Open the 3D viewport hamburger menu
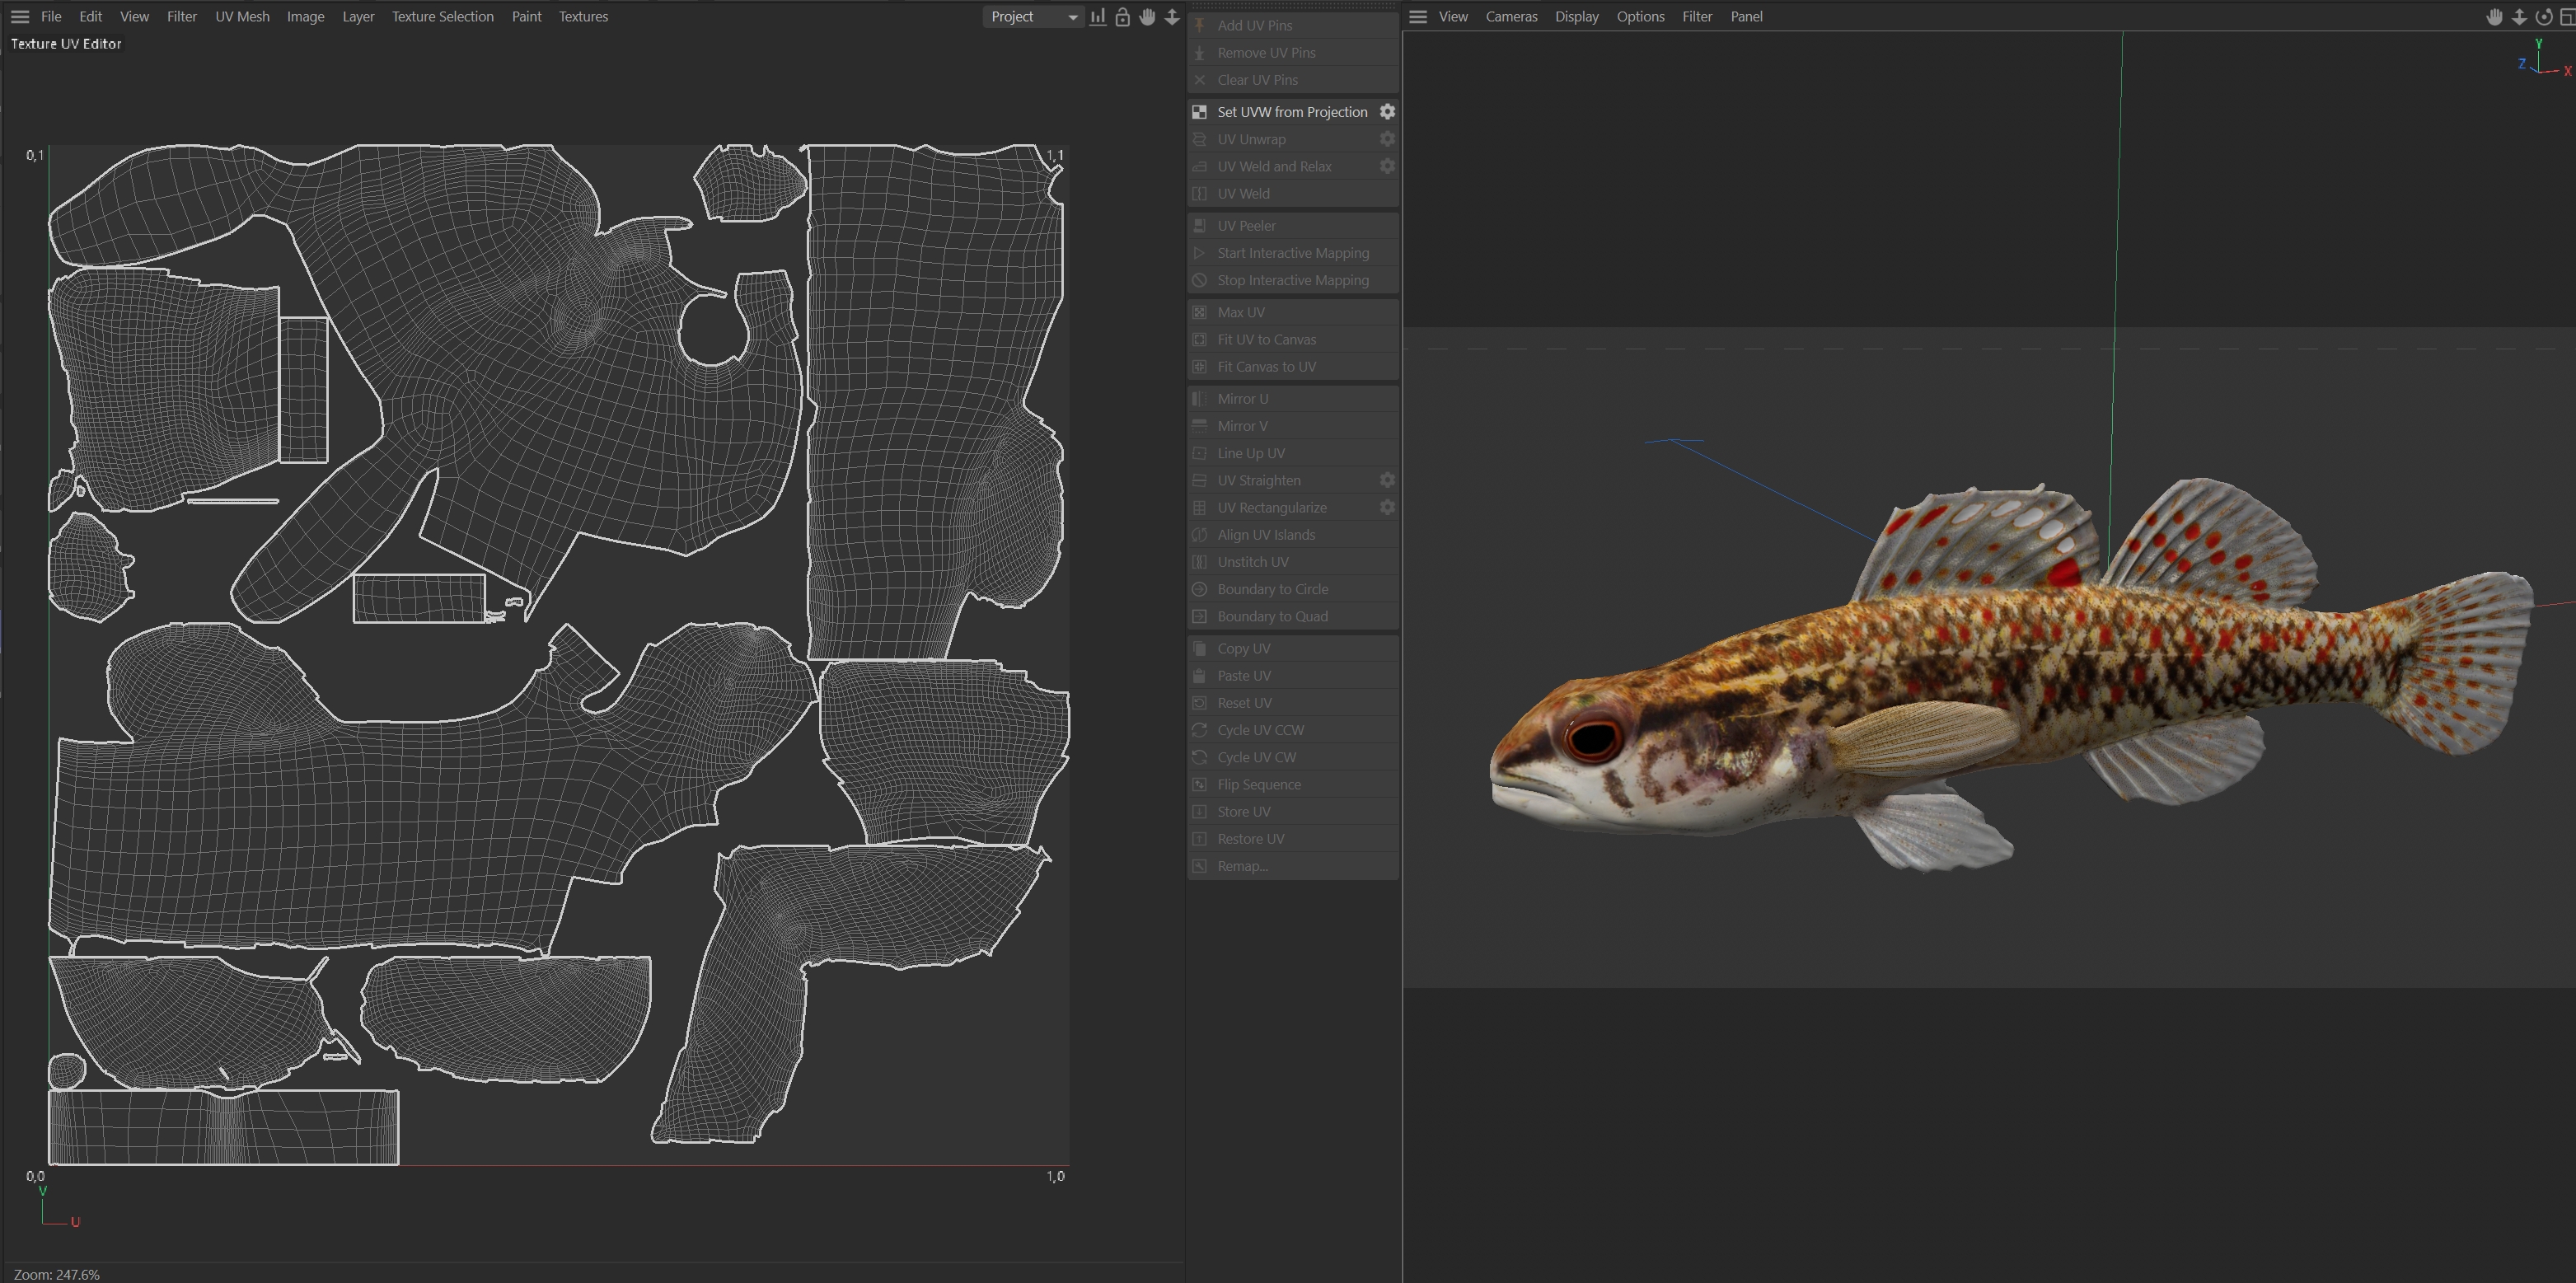The image size is (2576, 1283). pyautogui.click(x=1418, y=17)
